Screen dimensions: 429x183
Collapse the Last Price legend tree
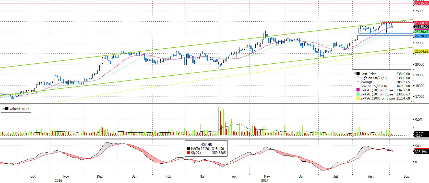click(355, 74)
